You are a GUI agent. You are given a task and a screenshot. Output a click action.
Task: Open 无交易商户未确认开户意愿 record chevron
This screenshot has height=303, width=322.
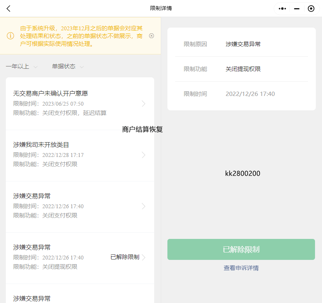(x=144, y=104)
